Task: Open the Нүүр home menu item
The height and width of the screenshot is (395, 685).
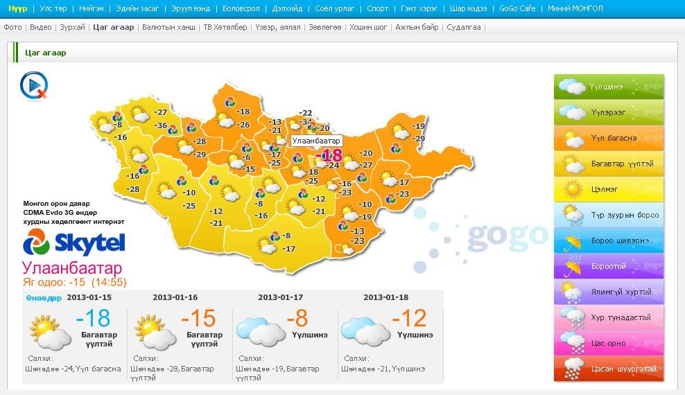Action: (x=17, y=8)
